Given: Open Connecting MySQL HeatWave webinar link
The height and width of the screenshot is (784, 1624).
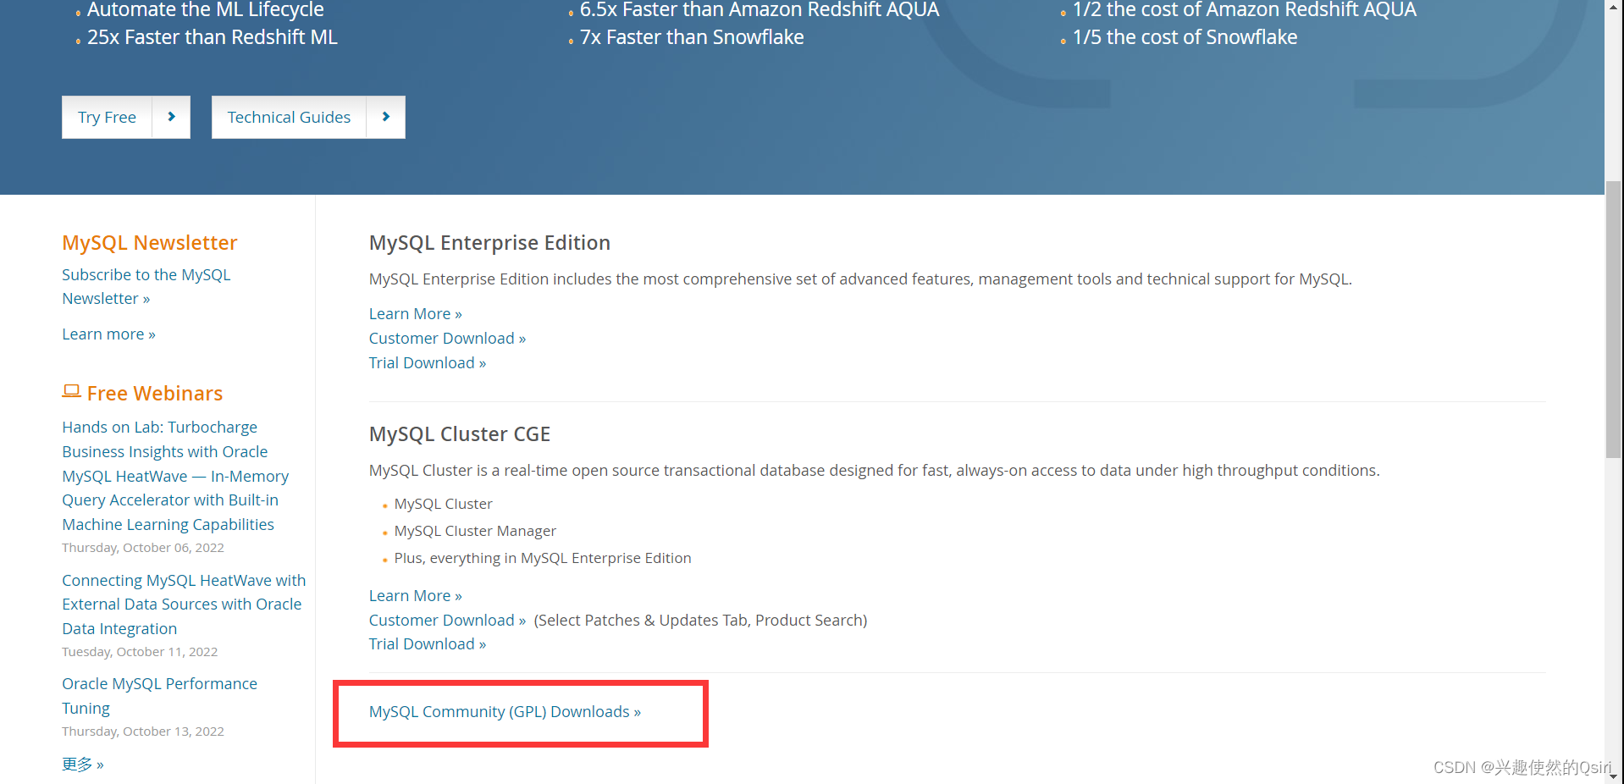Looking at the screenshot, I should (x=184, y=605).
